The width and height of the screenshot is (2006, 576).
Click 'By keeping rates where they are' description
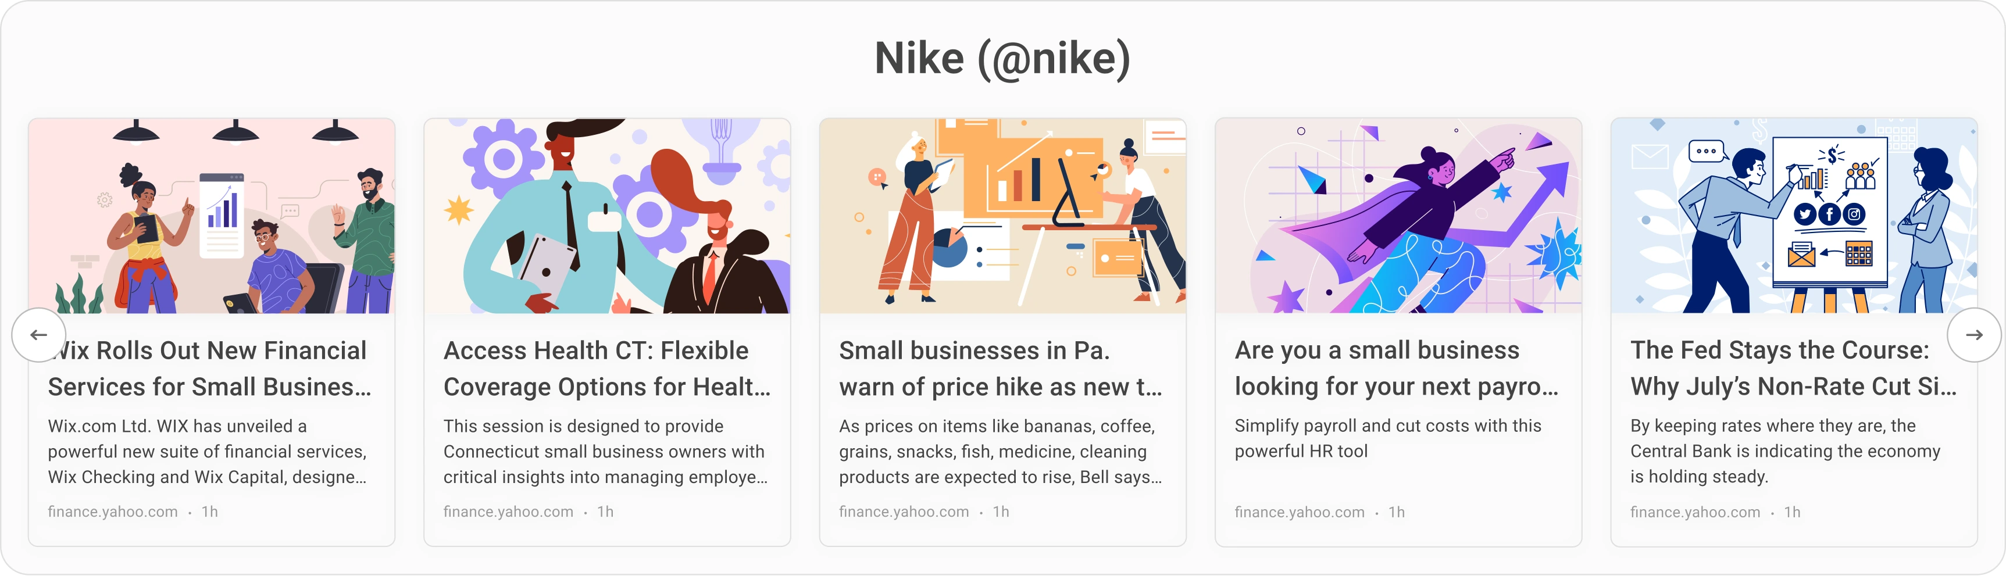tap(1785, 450)
